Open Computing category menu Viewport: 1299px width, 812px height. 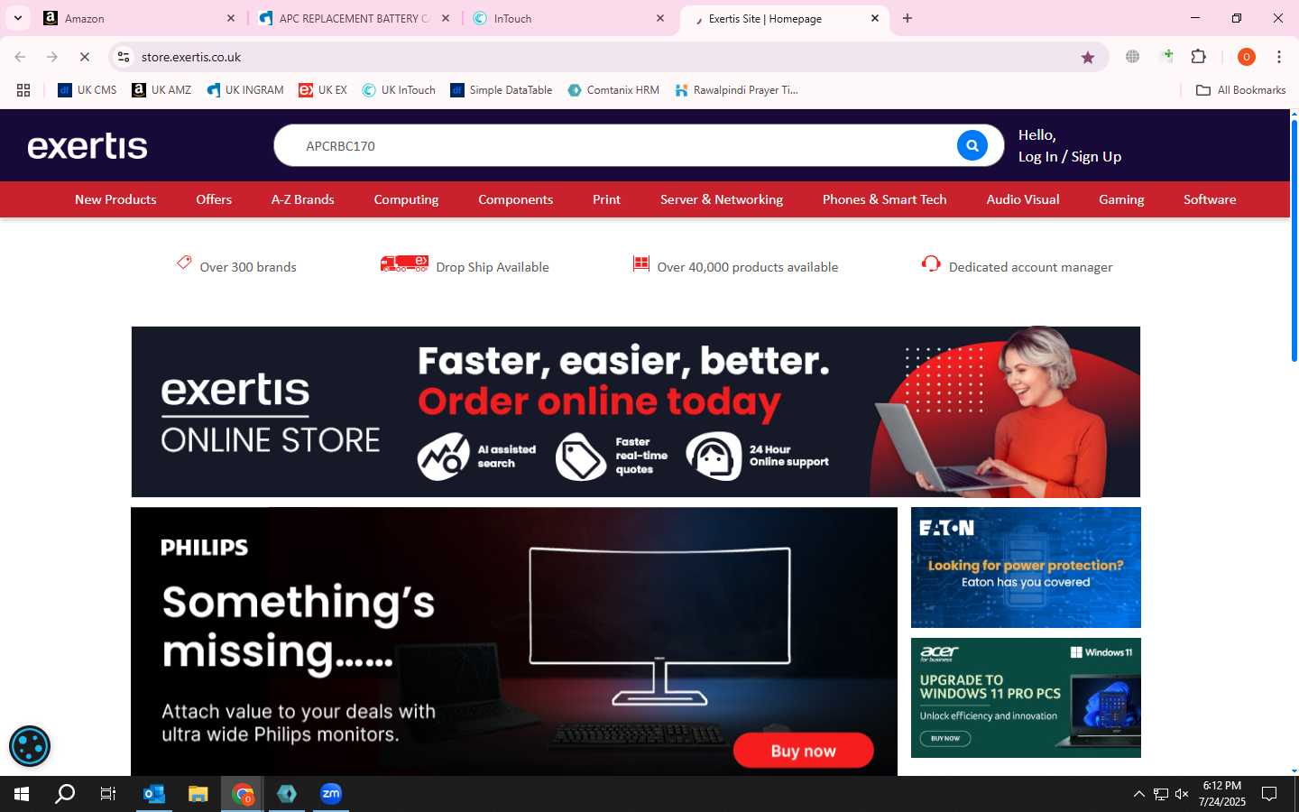click(x=406, y=199)
